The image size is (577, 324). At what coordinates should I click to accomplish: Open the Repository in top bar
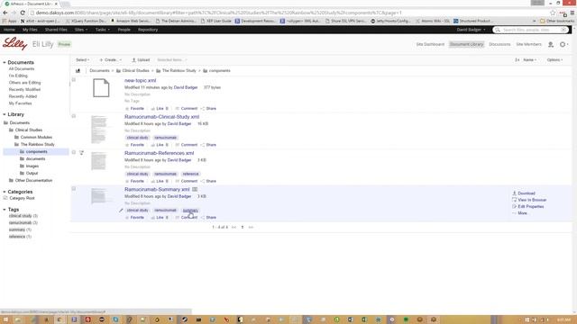(x=148, y=30)
